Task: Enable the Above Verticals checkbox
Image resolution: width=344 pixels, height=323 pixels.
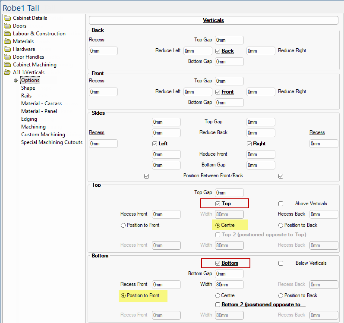Action: coord(281,204)
